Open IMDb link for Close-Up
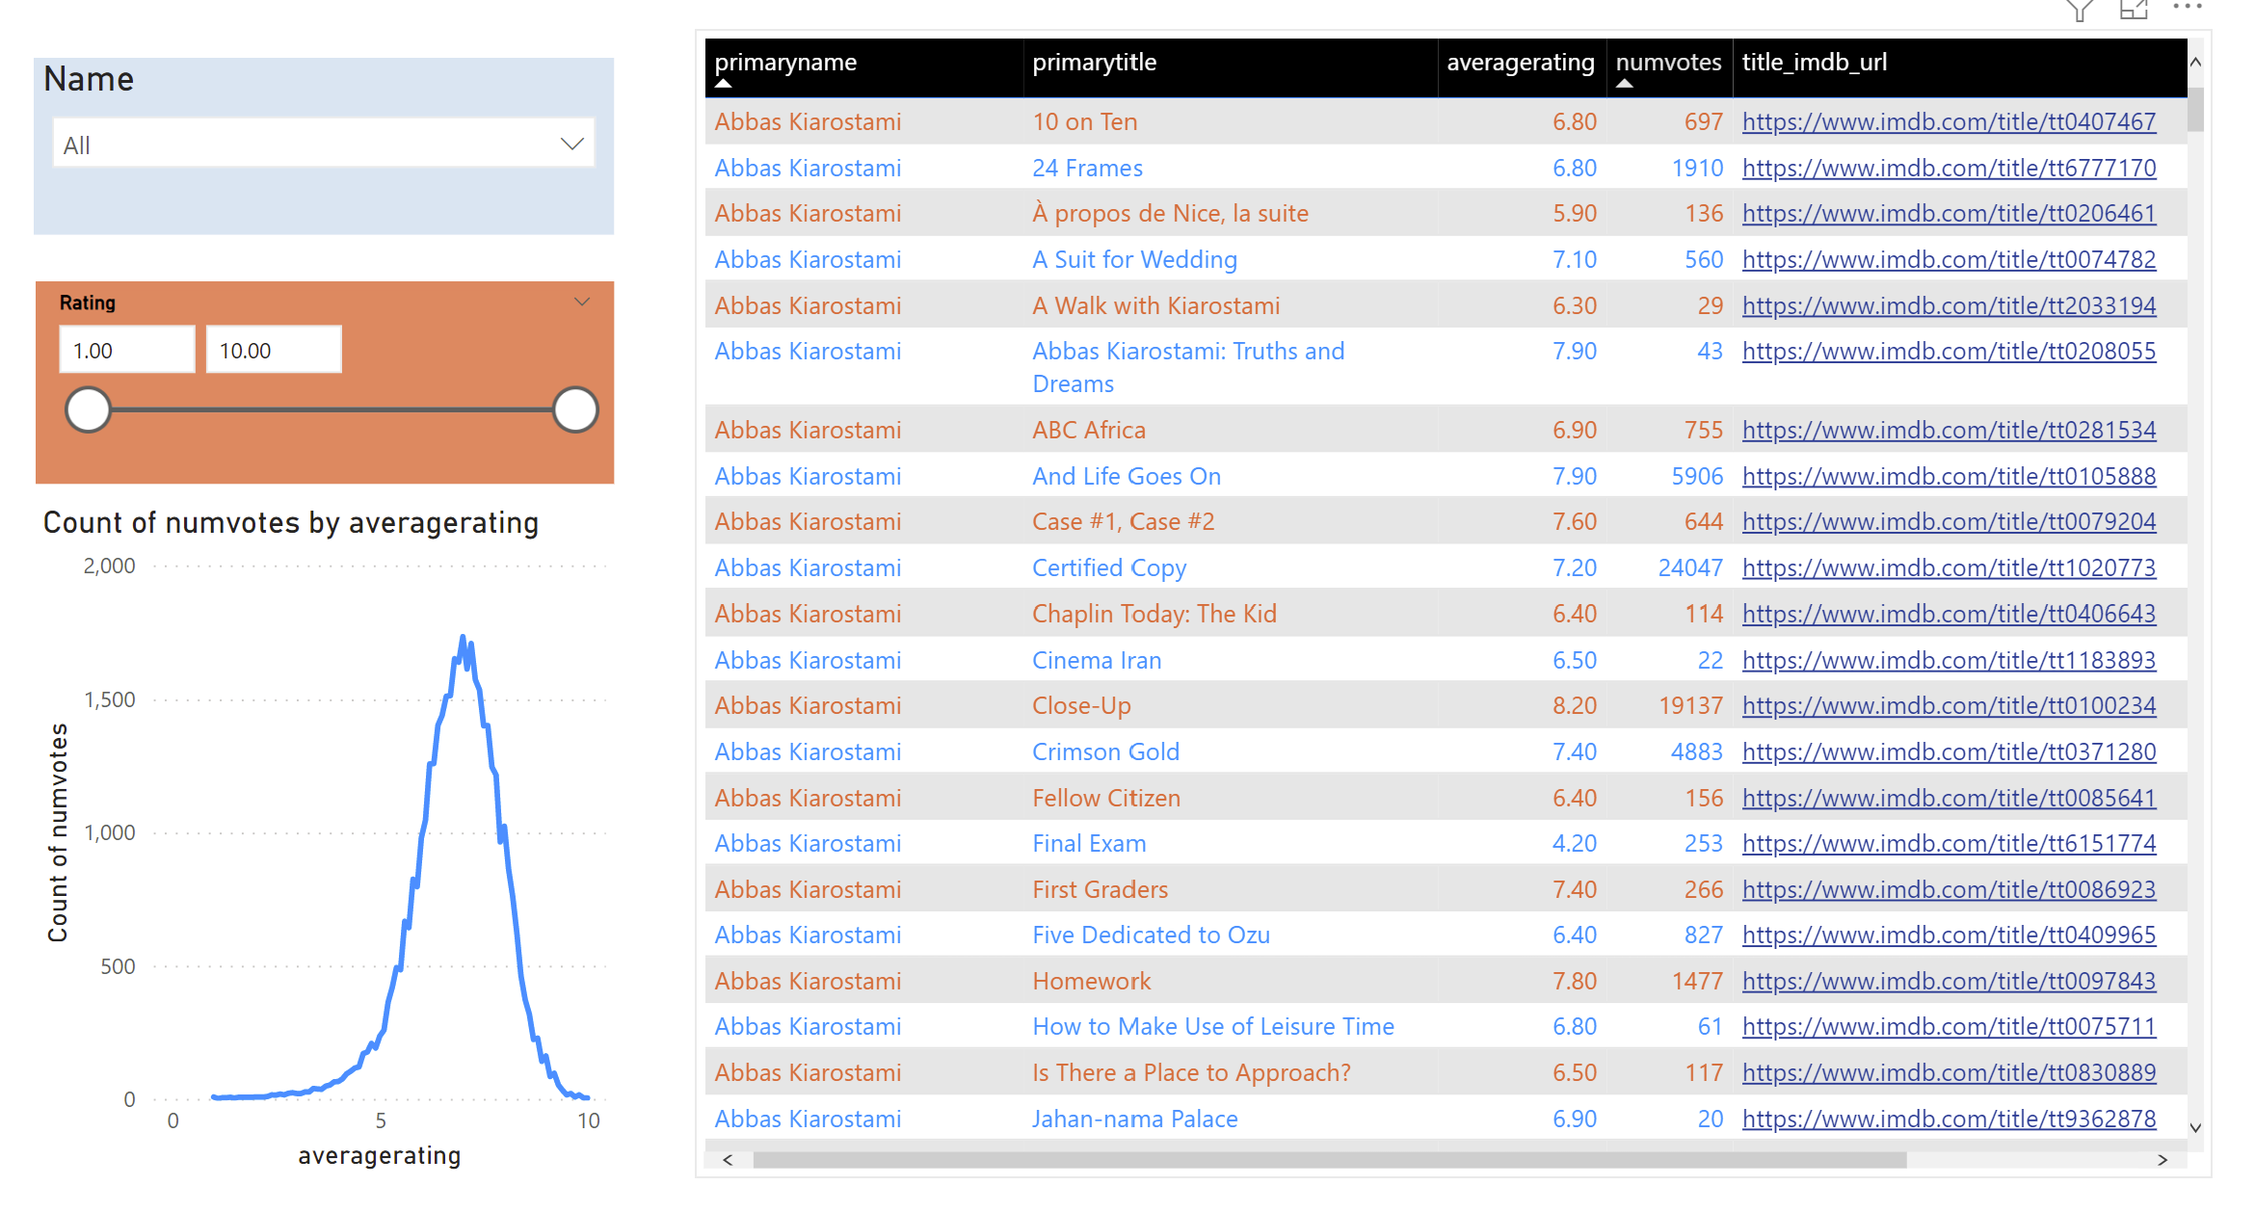 pos(1948,706)
